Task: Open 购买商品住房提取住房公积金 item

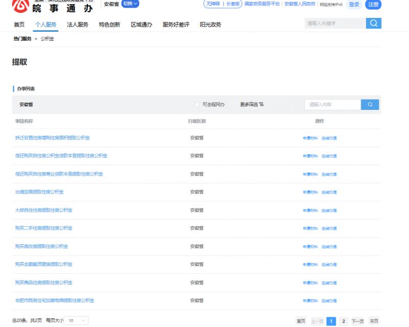Action: (43, 283)
